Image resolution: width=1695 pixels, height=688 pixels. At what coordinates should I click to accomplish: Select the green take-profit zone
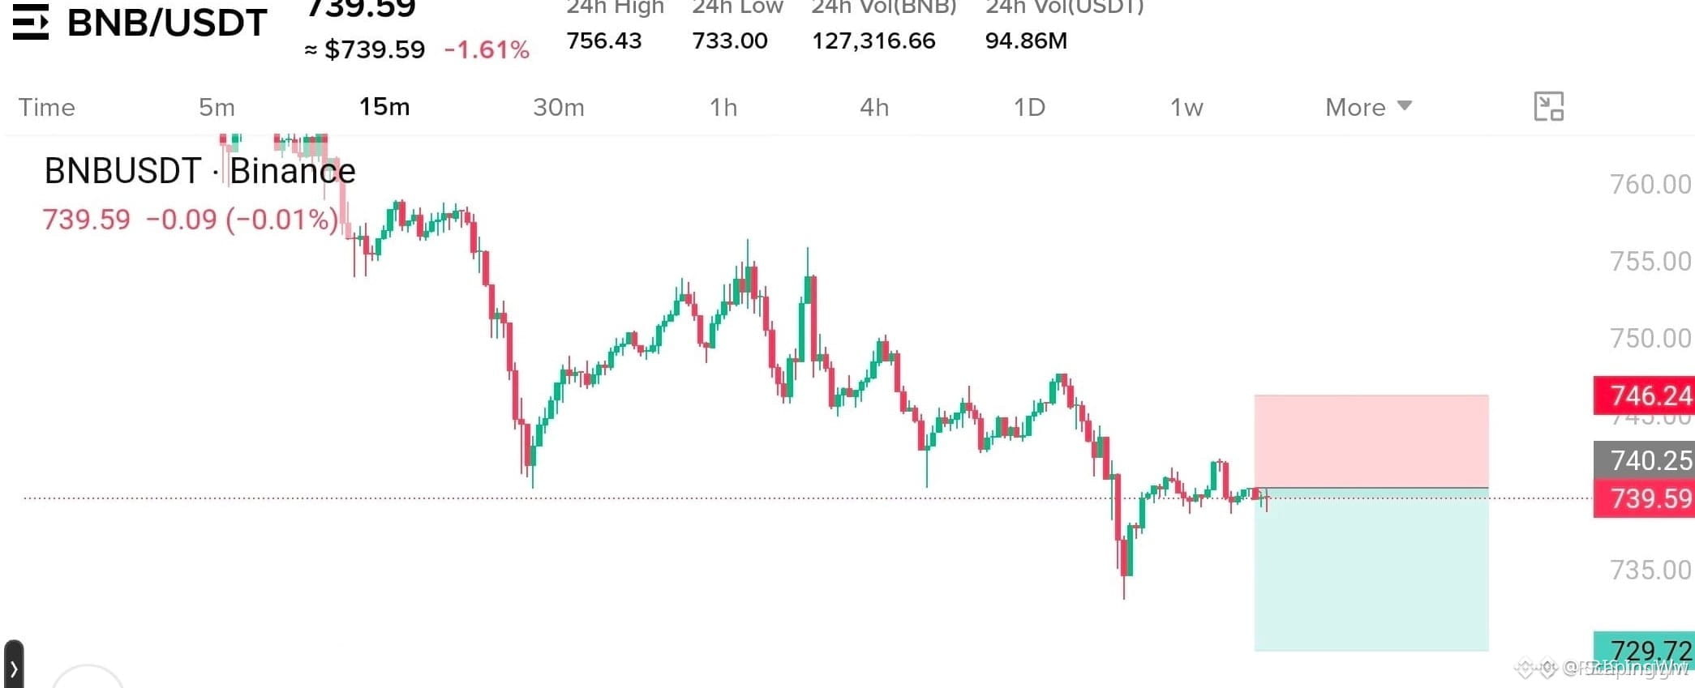[1371, 570]
